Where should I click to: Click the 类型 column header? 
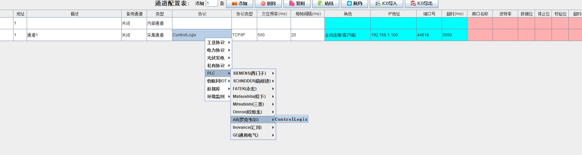(159, 14)
